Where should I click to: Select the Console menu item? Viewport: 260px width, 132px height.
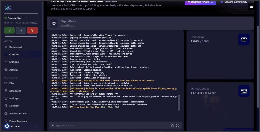(21, 54)
